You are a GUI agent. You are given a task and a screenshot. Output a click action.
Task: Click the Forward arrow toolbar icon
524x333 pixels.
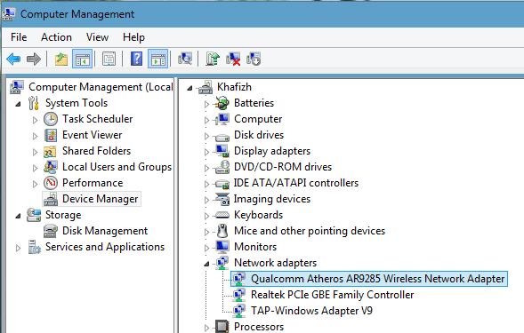coord(34,59)
